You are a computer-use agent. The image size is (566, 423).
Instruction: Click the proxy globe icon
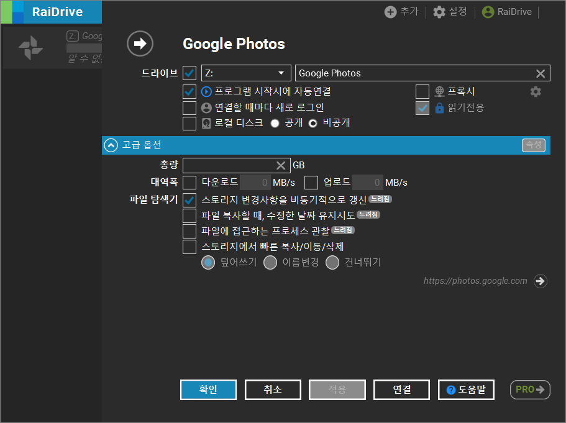(439, 92)
